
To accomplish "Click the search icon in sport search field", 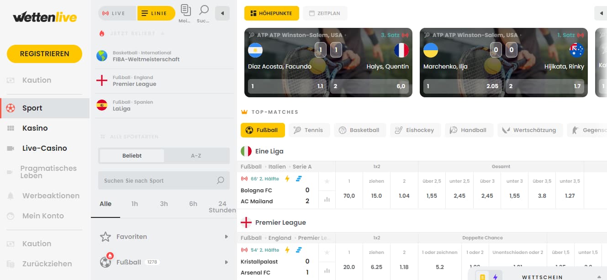I will 221,180.
